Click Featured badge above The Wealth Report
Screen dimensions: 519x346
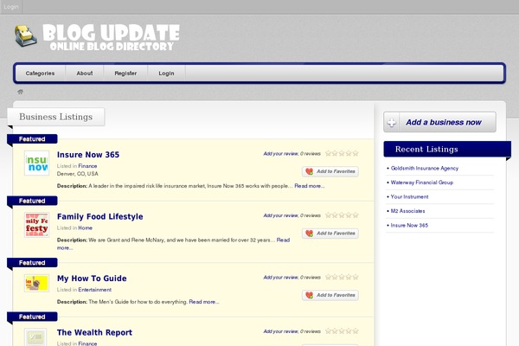[x=32, y=317]
